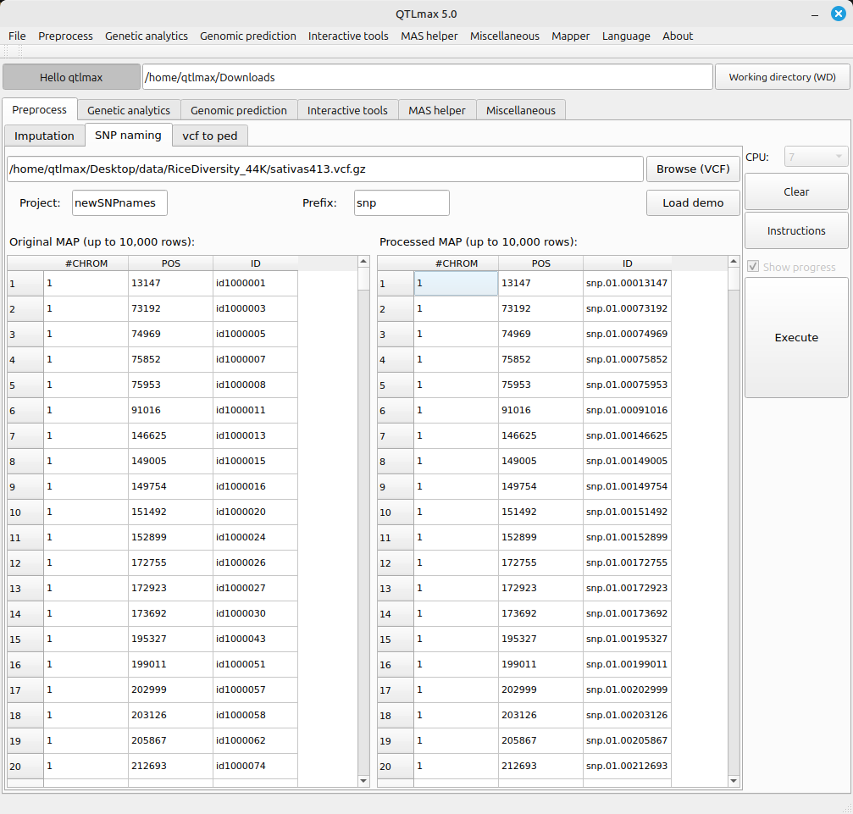Image resolution: width=853 pixels, height=814 pixels.
Task: Click the POS column header in Original MAP
Action: pos(170,263)
